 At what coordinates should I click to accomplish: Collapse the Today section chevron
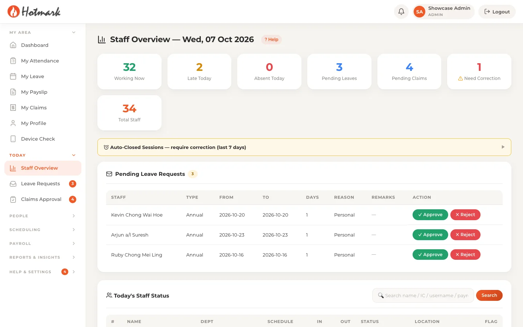[74, 155]
